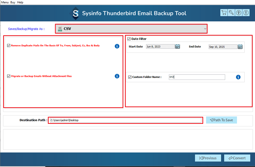Click the Previous button

tap(208, 158)
